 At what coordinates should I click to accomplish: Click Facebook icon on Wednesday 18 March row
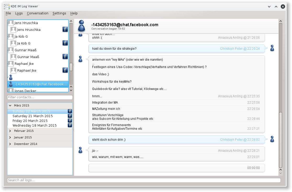[x=70, y=125]
